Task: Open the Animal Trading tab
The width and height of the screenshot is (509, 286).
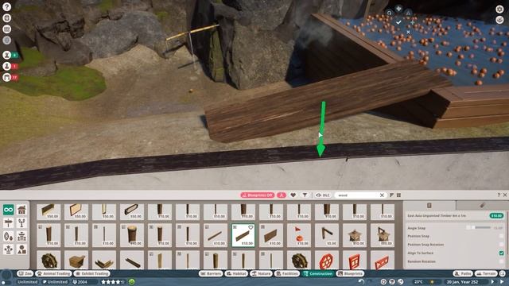Action: [x=53, y=273]
